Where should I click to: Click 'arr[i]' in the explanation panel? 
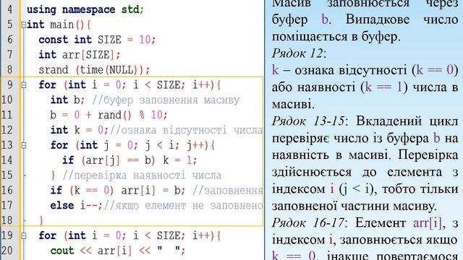click(x=428, y=223)
